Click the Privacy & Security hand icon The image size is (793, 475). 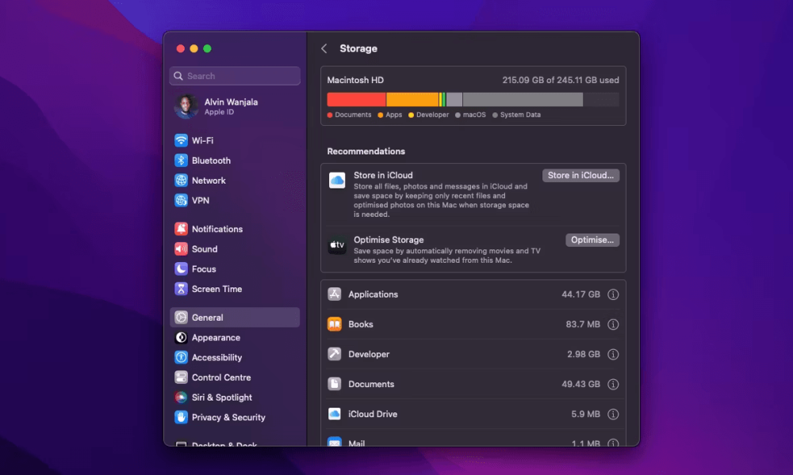coord(181,417)
